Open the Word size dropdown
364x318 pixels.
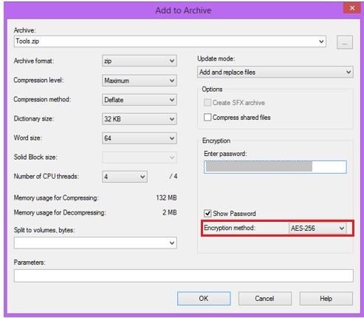[x=140, y=138]
